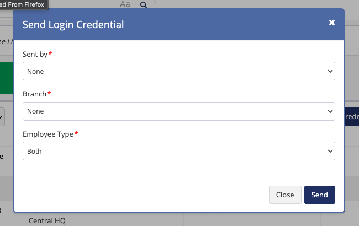This screenshot has height=226, width=359.
Task: Click the background dropdown arrow at left edge
Action: (x=2, y=117)
